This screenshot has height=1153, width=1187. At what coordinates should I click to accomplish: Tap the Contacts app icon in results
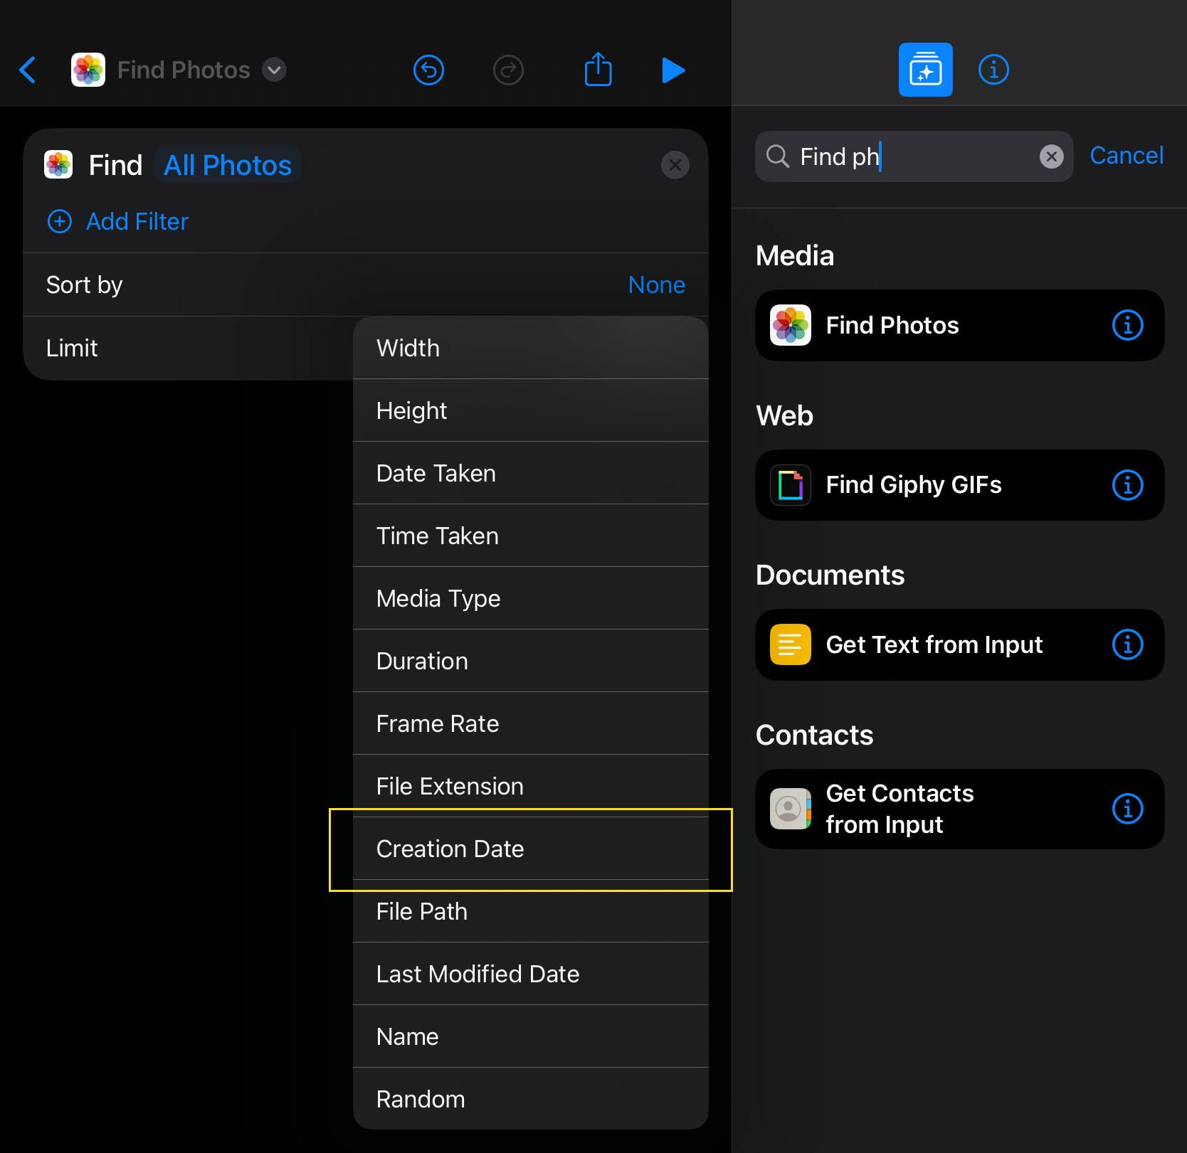(x=791, y=809)
